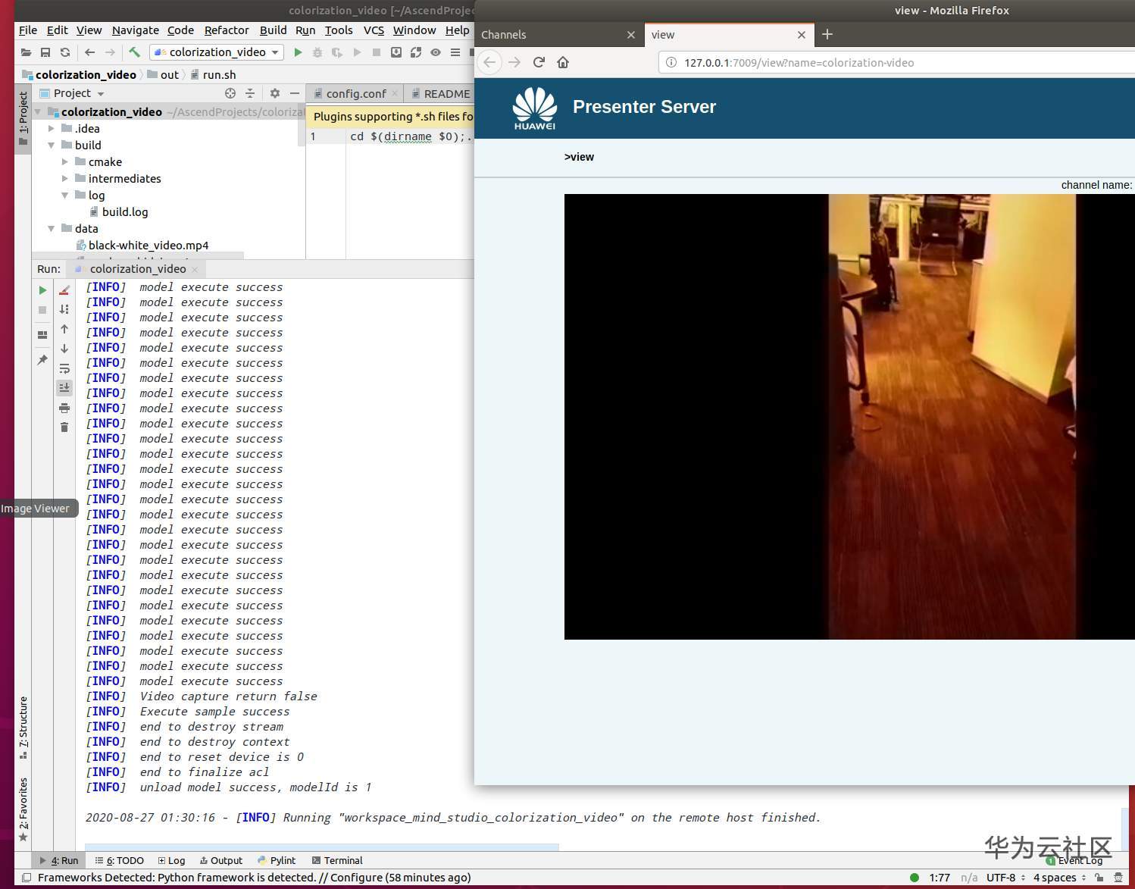Screen dimensions: 1135x889
Task: Click the Print icon in the Run panel
Action: [64, 408]
